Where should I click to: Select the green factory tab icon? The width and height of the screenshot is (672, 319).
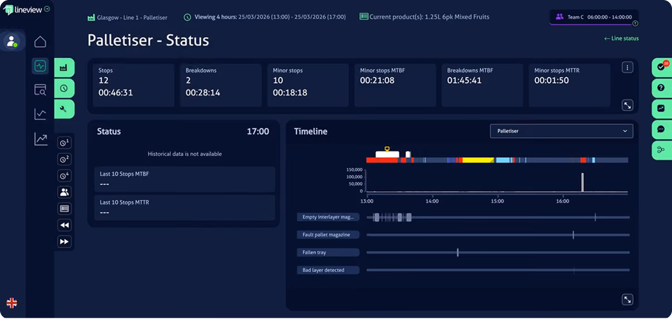[64, 67]
